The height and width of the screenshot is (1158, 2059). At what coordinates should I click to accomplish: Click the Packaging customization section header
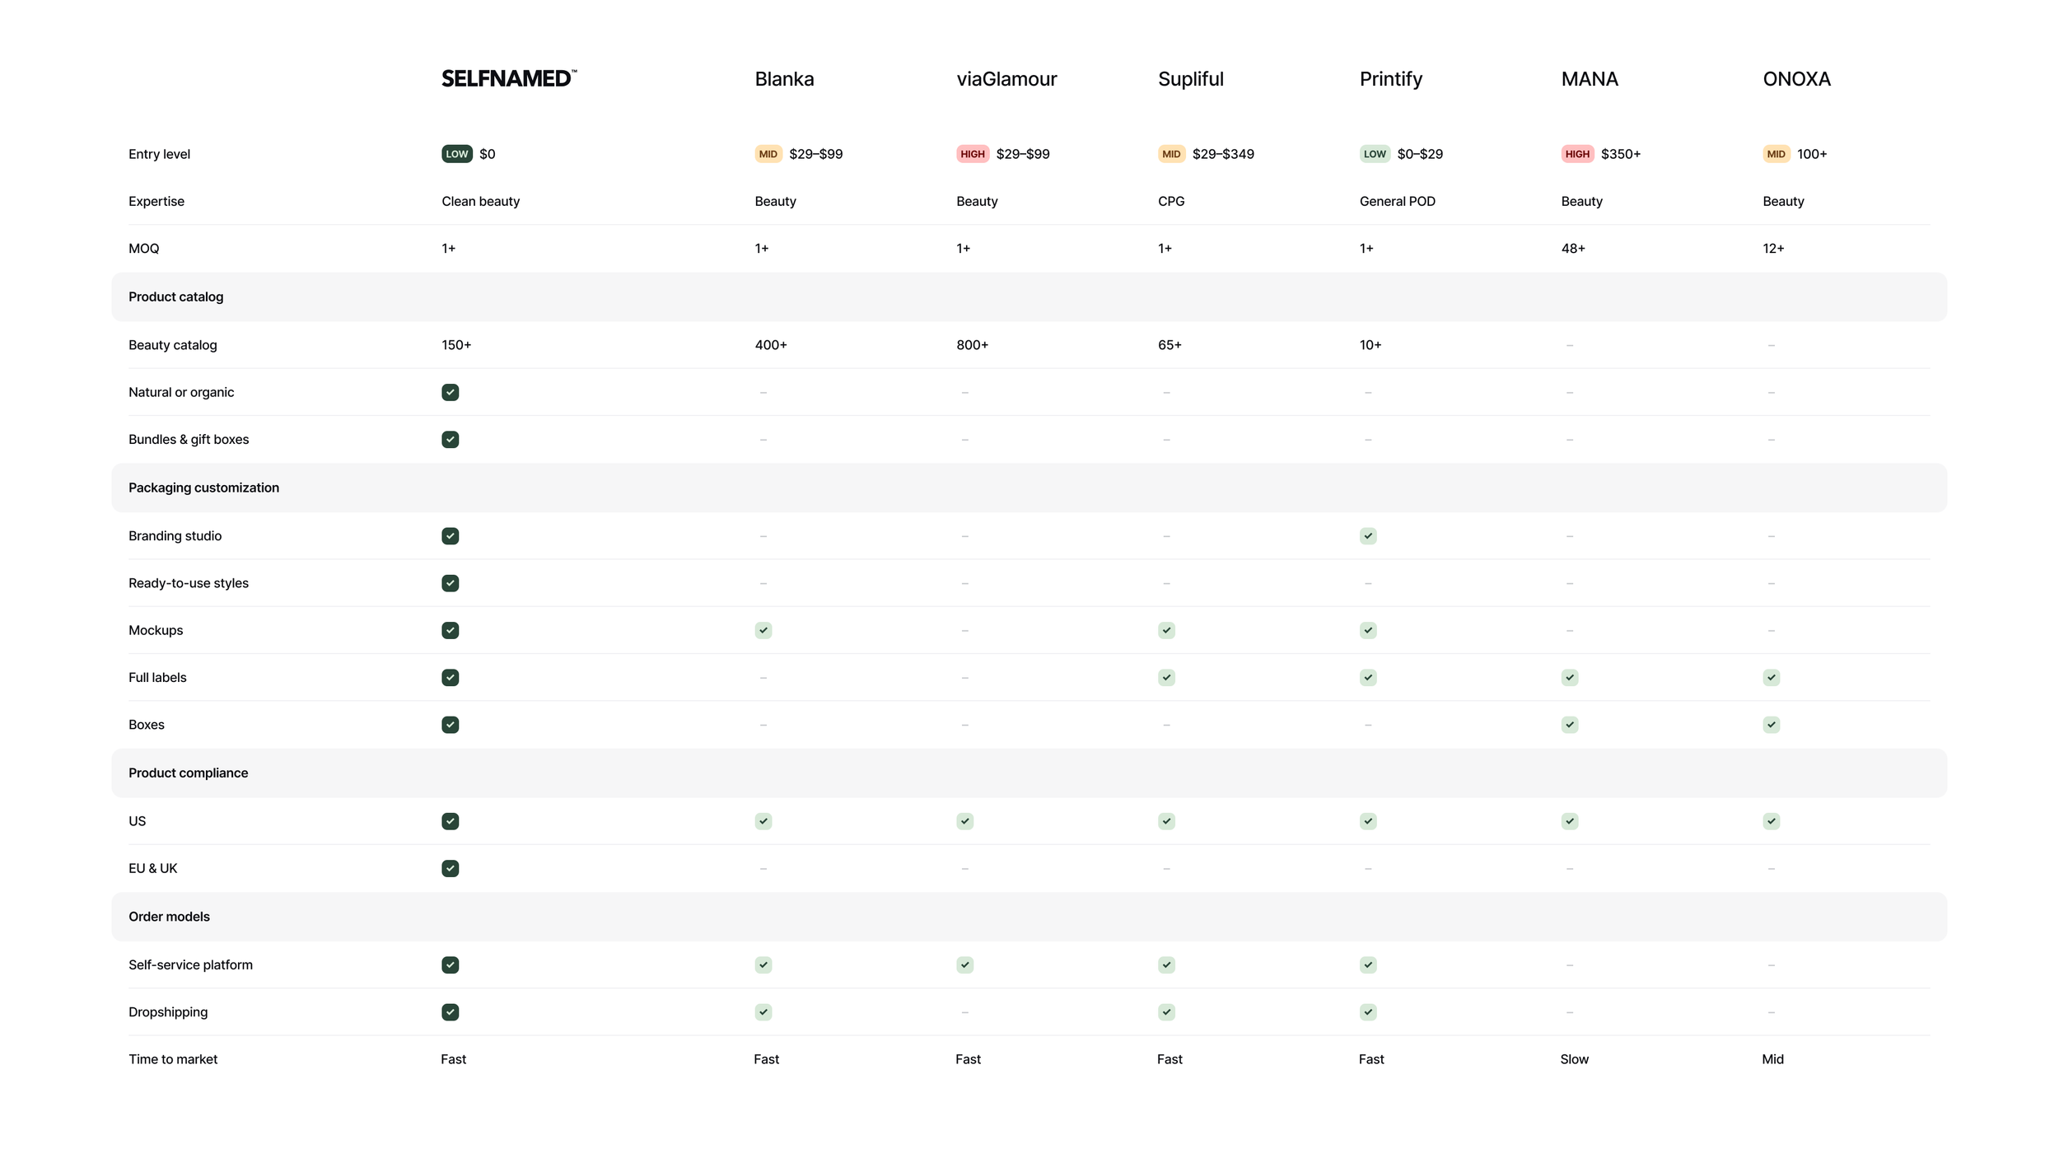point(203,488)
